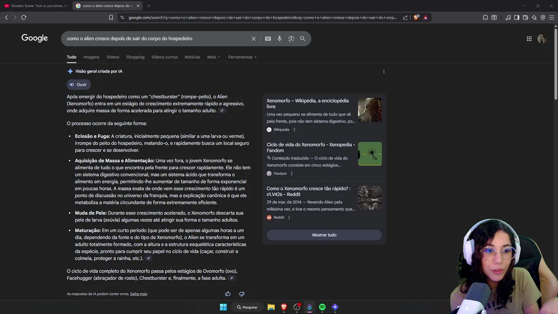Open the Wikipedia result three-dot menu
Screen dimensions: 558x314
pyautogui.click(x=294, y=130)
